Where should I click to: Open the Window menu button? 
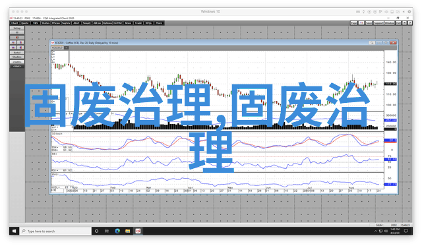[390, 23]
